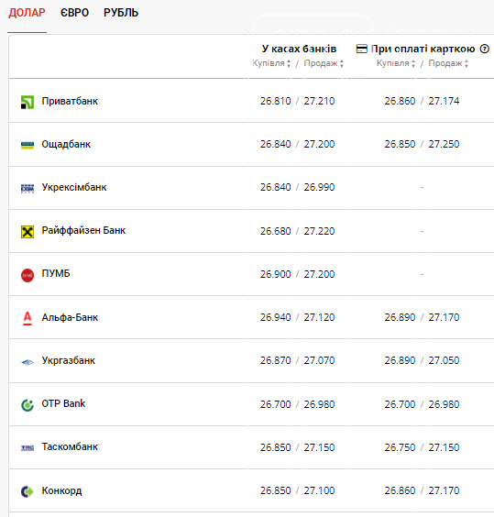Open help icon next to card payment

[485, 49]
